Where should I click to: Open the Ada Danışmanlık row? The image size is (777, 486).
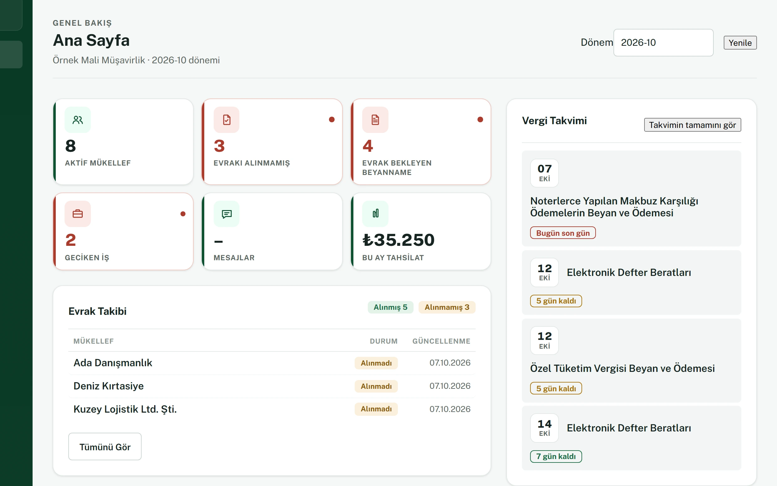pyautogui.click(x=272, y=363)
